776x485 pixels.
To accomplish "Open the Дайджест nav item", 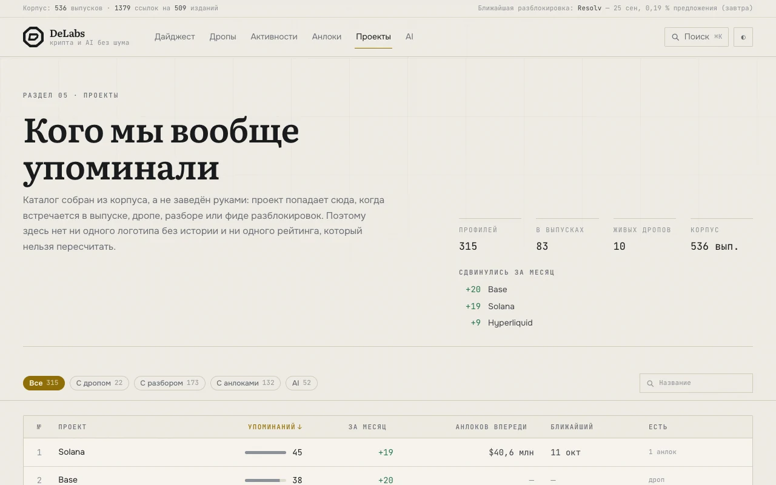I will 175,37.
